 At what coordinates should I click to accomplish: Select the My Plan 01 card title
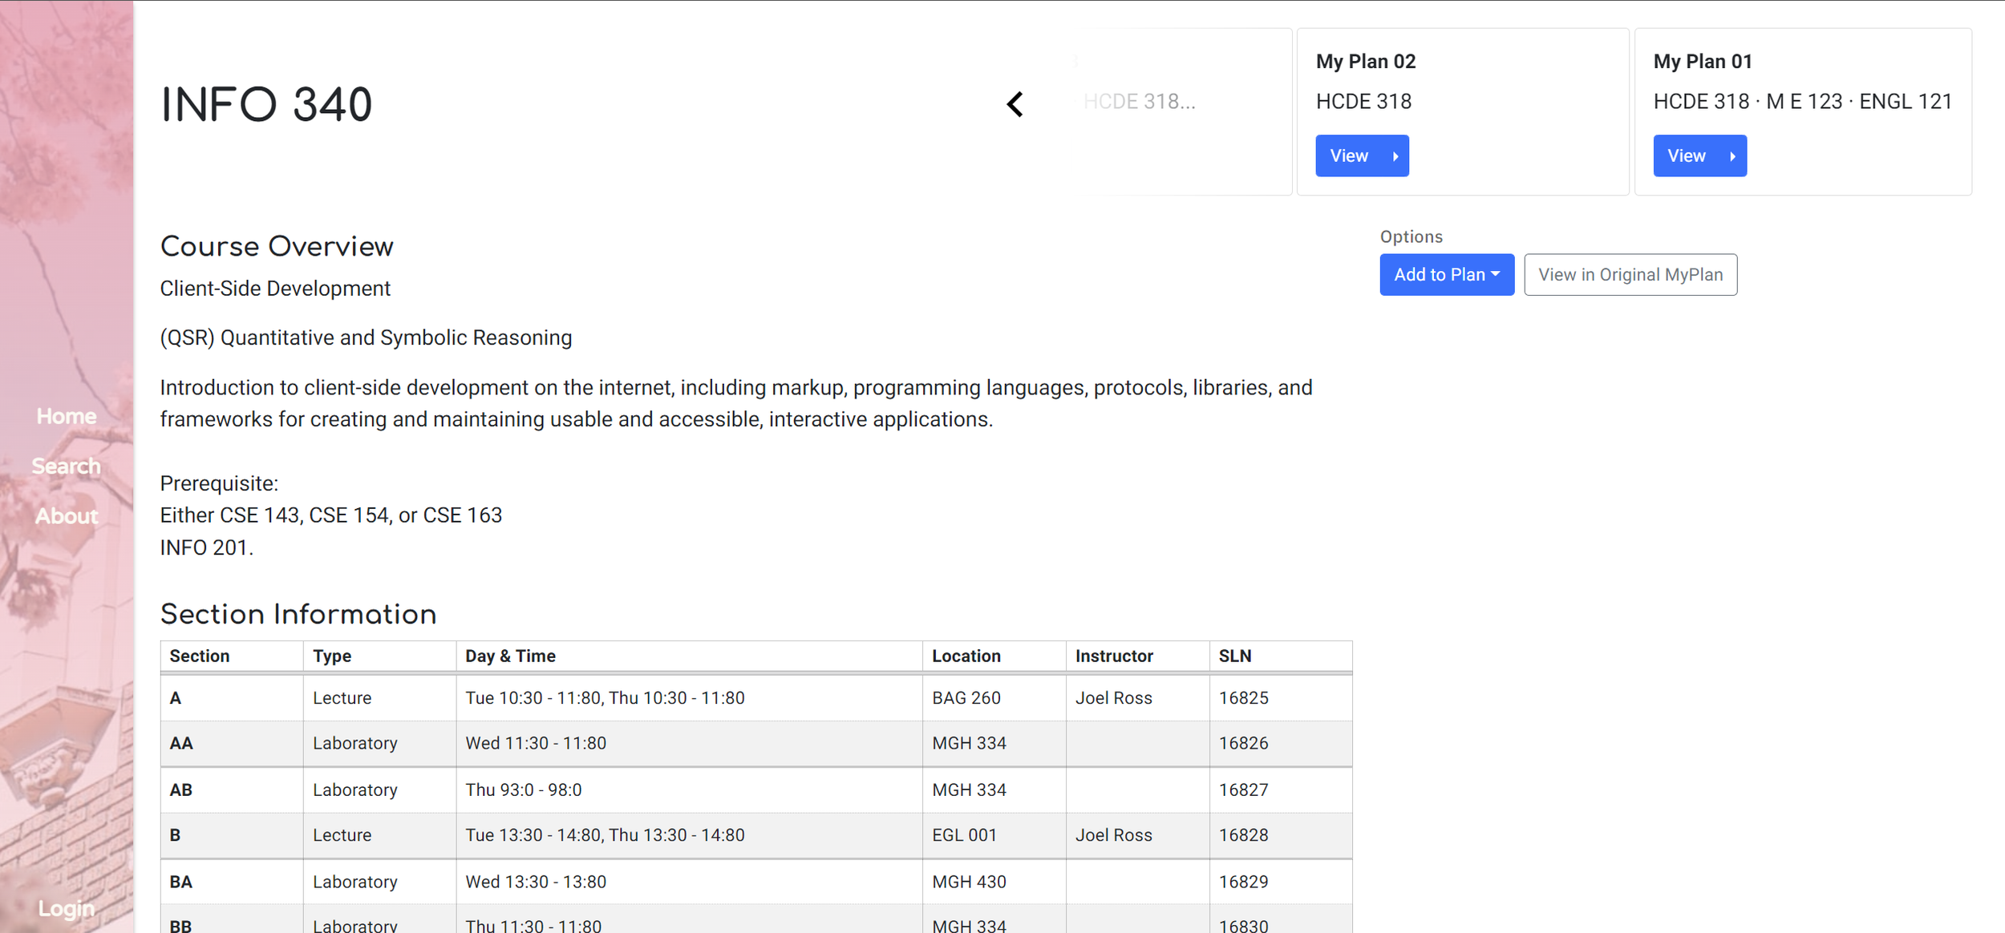(x=1702, y=62)
